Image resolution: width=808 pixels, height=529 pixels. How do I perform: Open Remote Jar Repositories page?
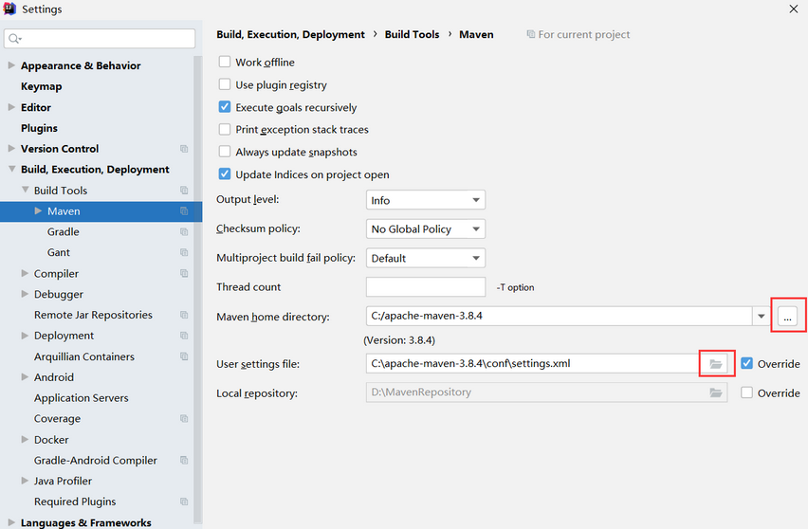pyautogui.click(x=93, y=315)
